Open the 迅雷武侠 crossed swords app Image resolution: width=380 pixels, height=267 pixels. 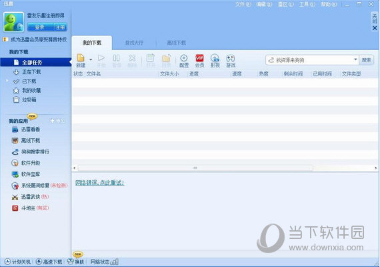(x=30, y=197)
